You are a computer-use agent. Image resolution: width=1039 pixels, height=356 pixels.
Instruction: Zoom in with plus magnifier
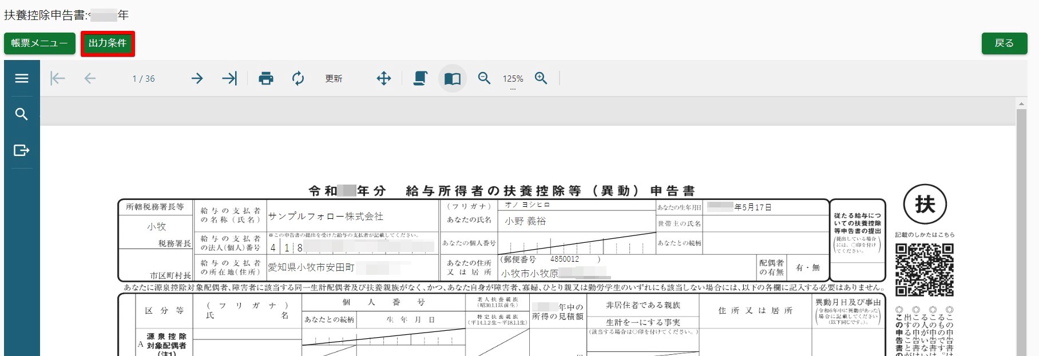(x=541, y=78)
